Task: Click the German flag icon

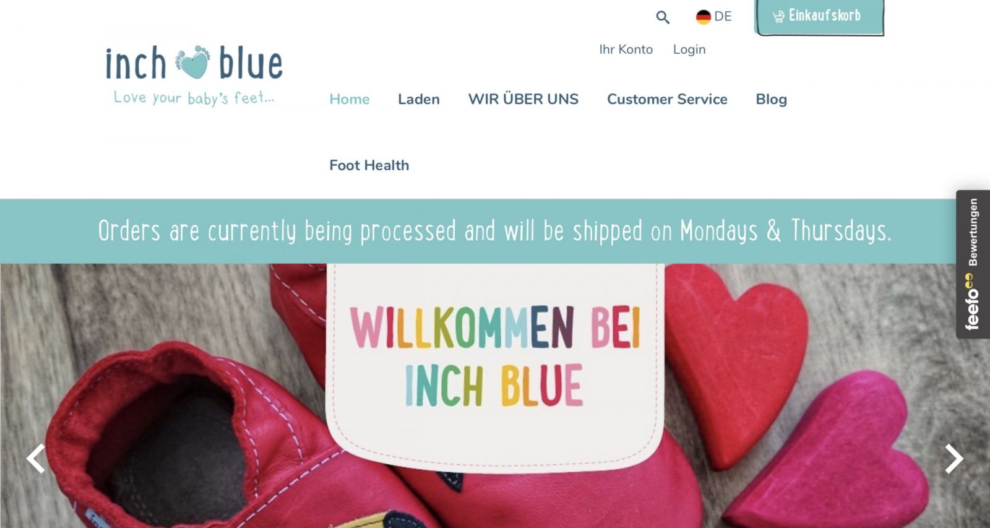Action: pyautogui.click(x=704, y=17)
